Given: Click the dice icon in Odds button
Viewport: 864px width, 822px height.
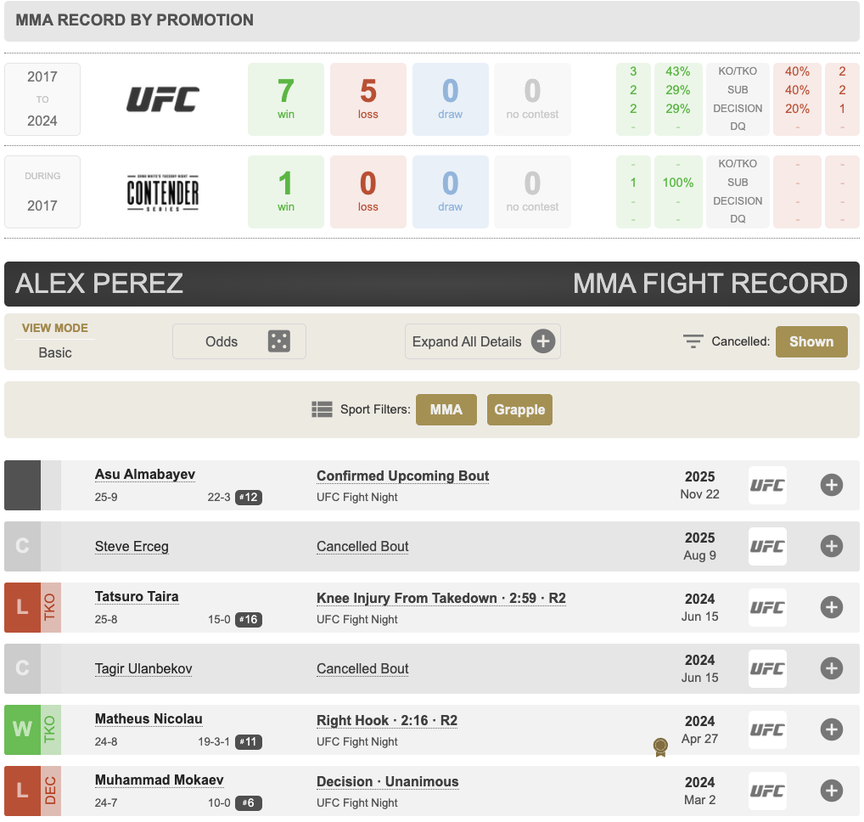Looking at the screenshot, I should coord(278,341).
